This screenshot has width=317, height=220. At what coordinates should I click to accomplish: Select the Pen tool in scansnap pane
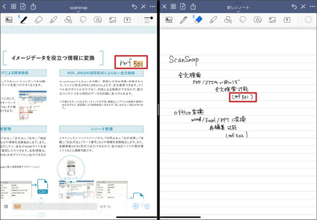(x=23, y=20)
